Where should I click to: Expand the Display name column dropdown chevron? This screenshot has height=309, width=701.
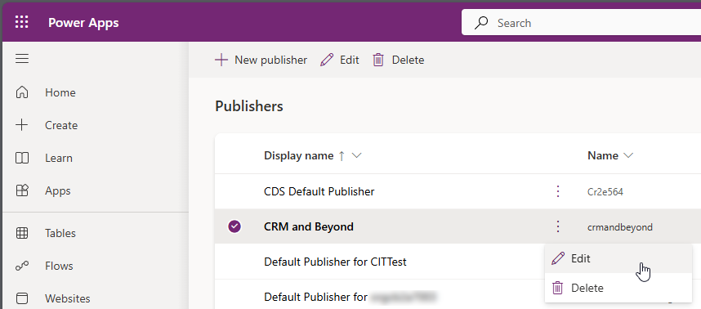[356, 155]
